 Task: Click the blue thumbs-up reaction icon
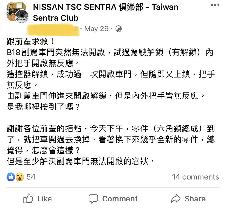(x=11, y=177)
